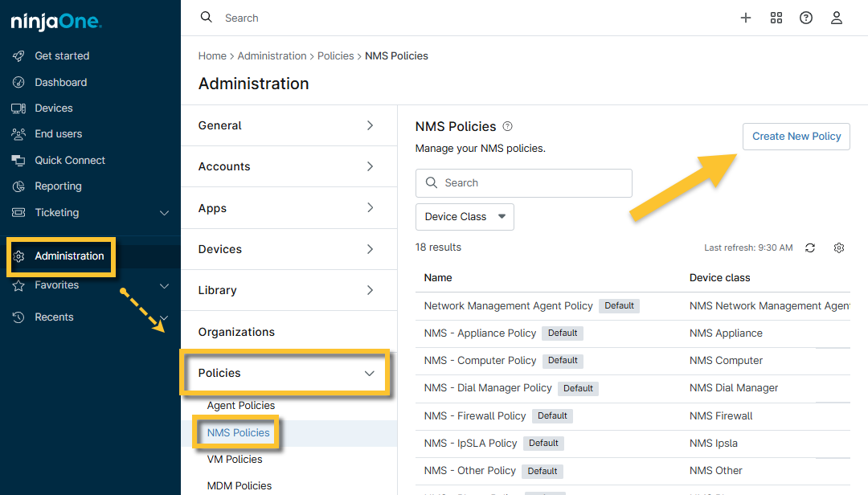
Task: Open the apps grid icon
Action: coord(776,18)
